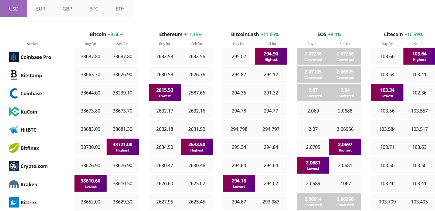This screenshot has height=211, width=435.
Task: Click Kraken EOS sell price 2.067
Action: click(x=345, y=184)
